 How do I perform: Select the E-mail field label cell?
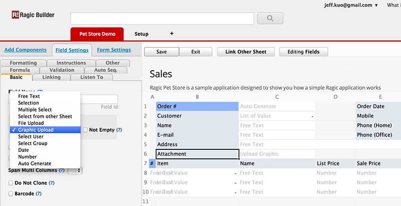(197, 135)
